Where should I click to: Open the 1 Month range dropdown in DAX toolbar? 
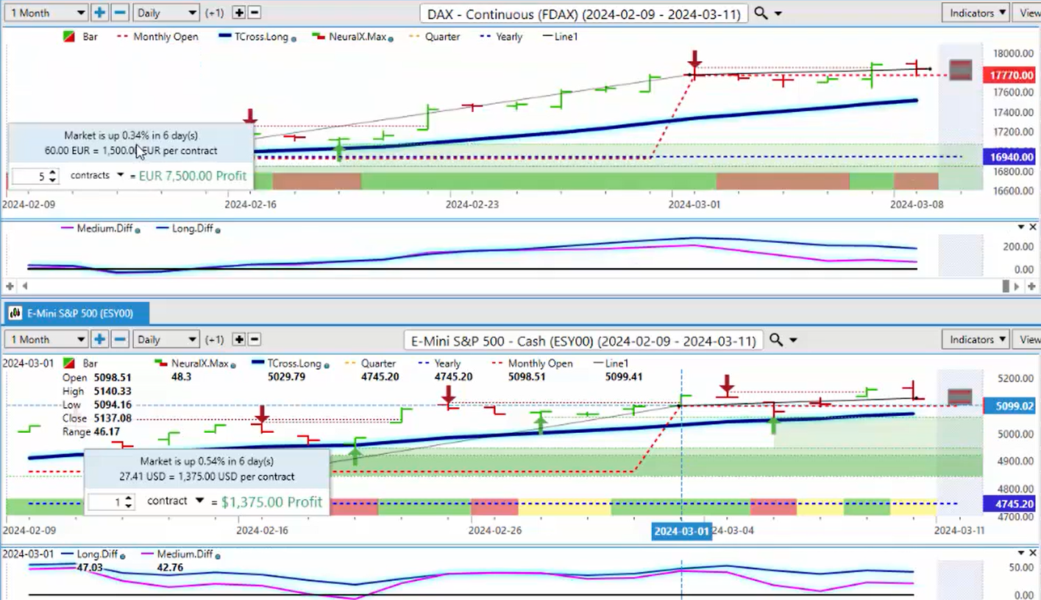(46, 13)
